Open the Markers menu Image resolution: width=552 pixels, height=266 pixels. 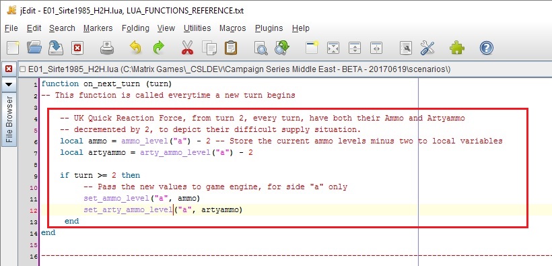(98, 28)
